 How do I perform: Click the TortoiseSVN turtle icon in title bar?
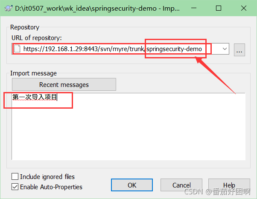[x=8, y=8]
